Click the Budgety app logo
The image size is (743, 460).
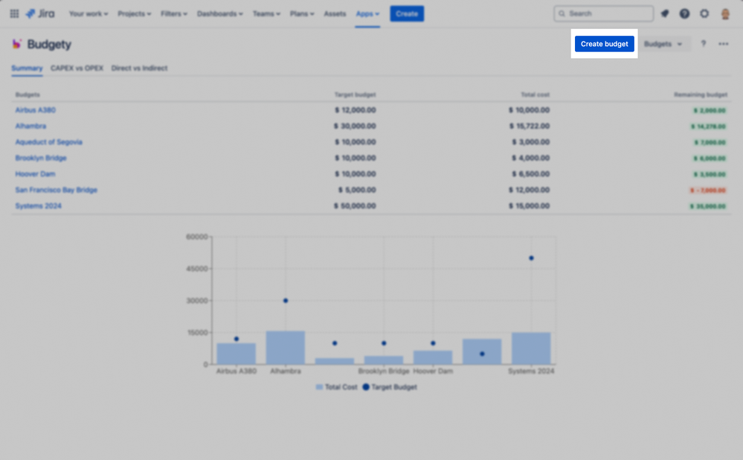pos(16,44)
